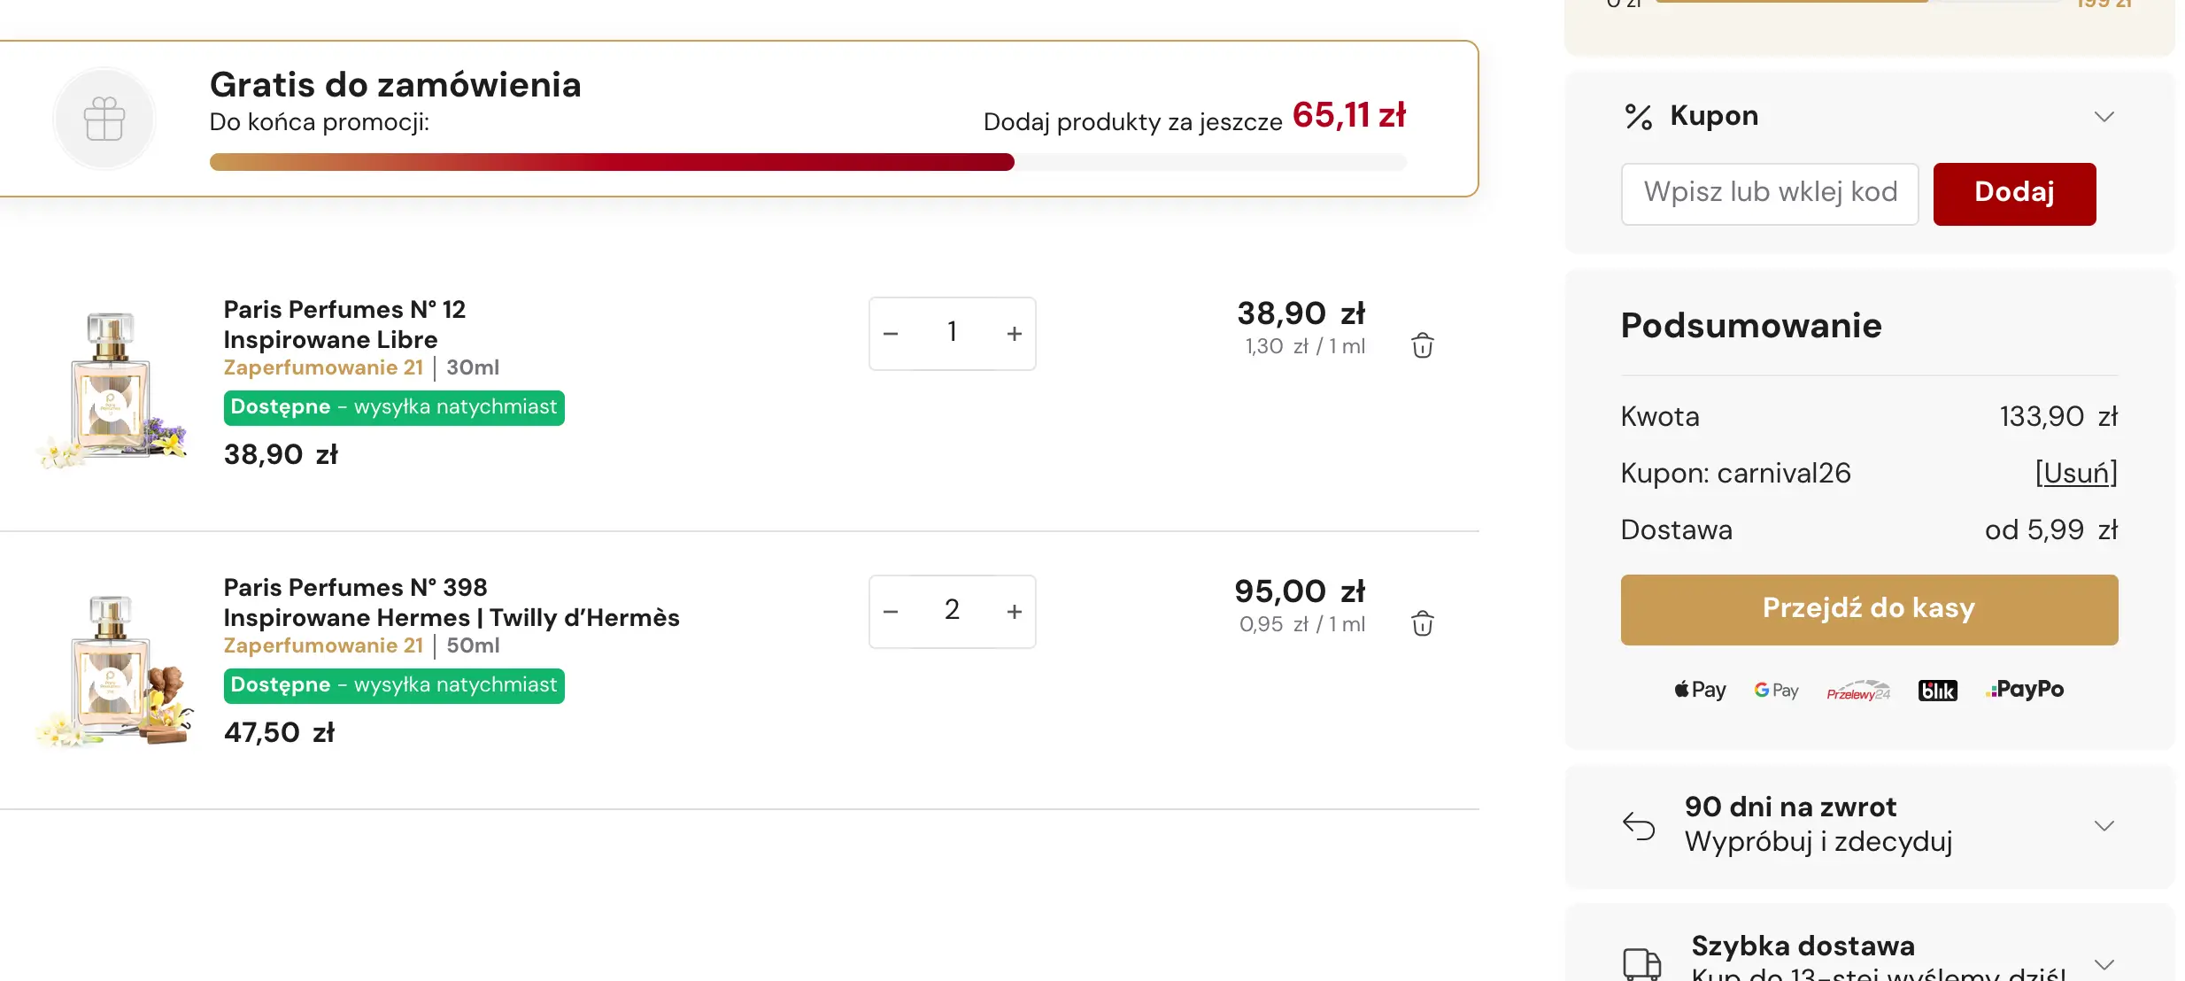2185x981 pixels.
Task: Click the return arrow icon beside 90 dni na zwrot
Action: click(x=1639, y=825)
